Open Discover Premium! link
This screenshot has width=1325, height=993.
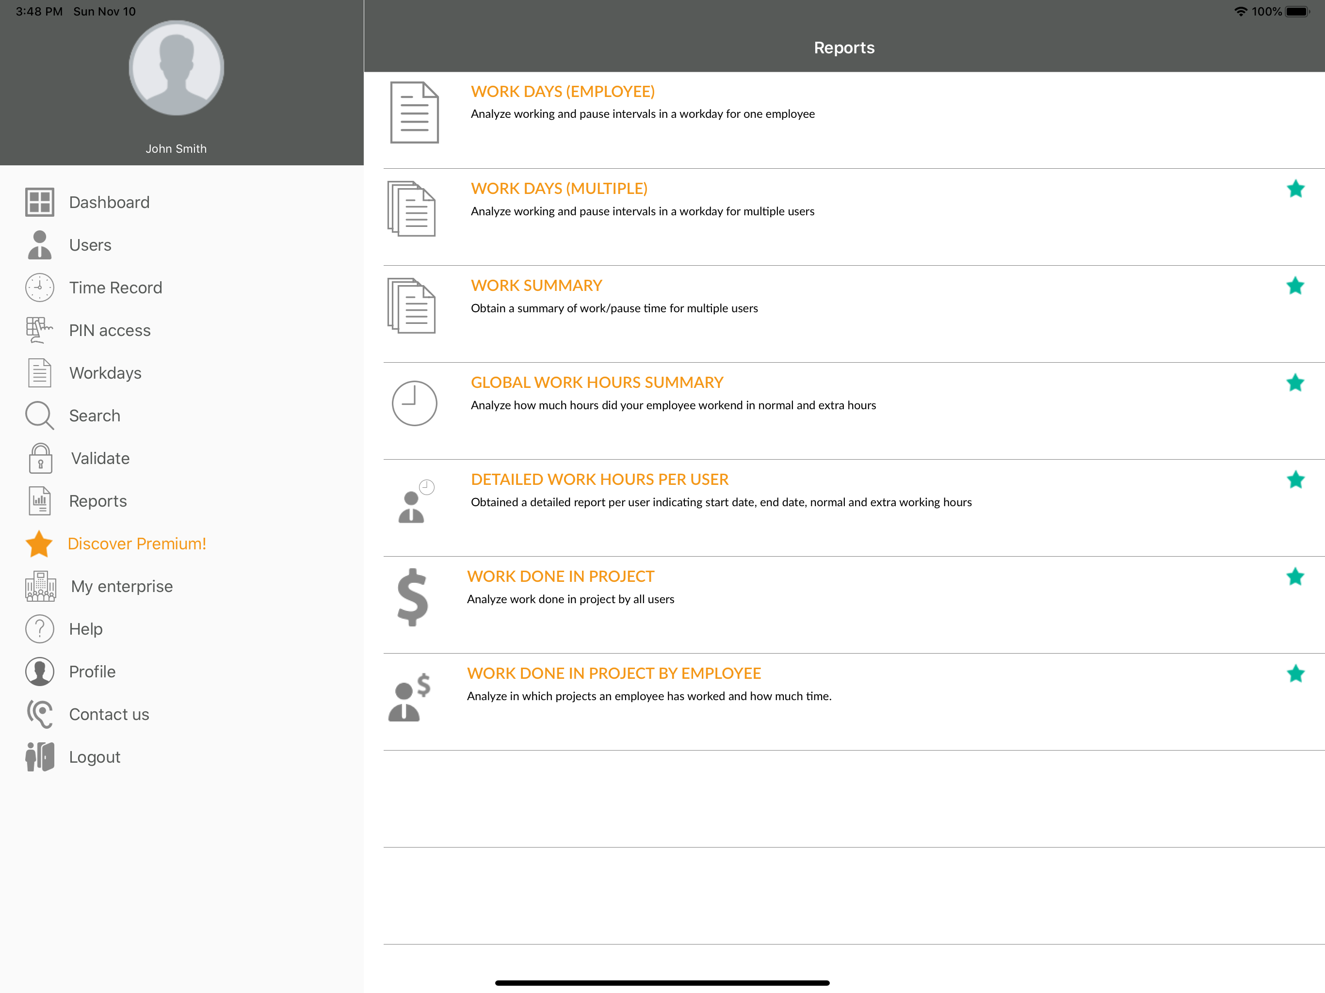[x=137, y=544]
